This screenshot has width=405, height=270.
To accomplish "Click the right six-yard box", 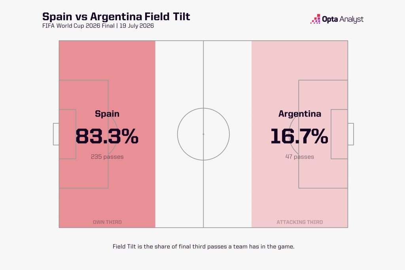I will tap(339, 134).
